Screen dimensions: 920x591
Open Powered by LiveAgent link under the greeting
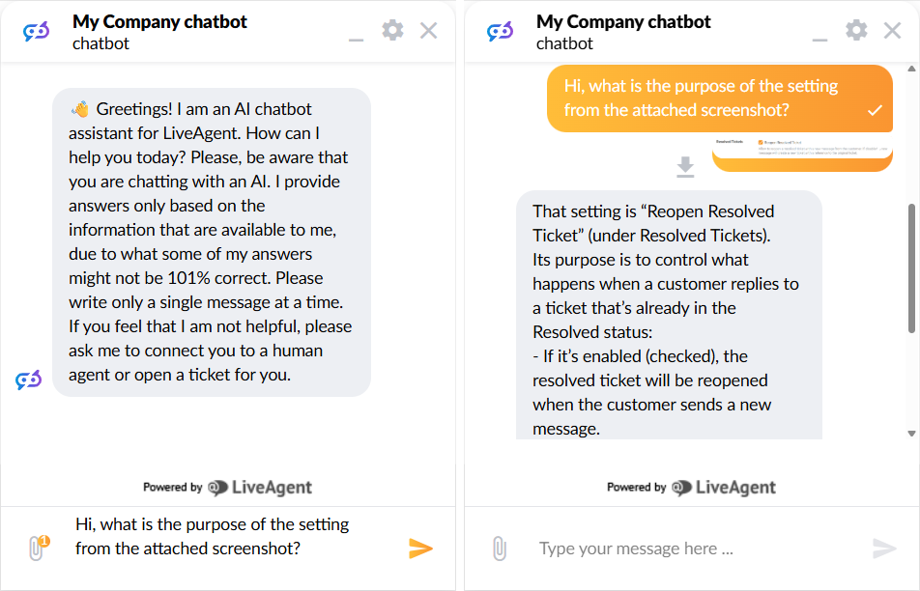[x=228, y=488]
